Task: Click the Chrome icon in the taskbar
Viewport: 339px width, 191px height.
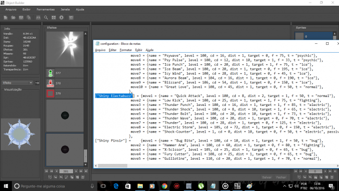Action: click(164, 186)
